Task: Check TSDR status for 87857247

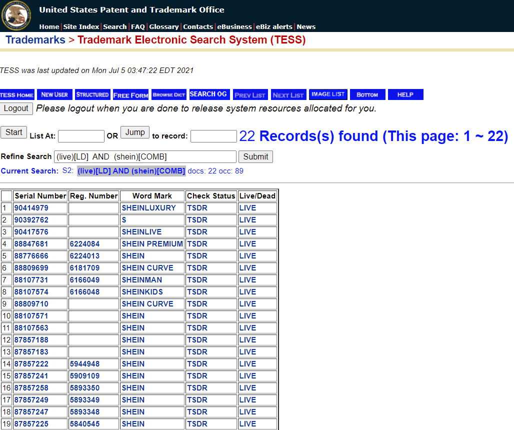Action: (x=197, y=411)
